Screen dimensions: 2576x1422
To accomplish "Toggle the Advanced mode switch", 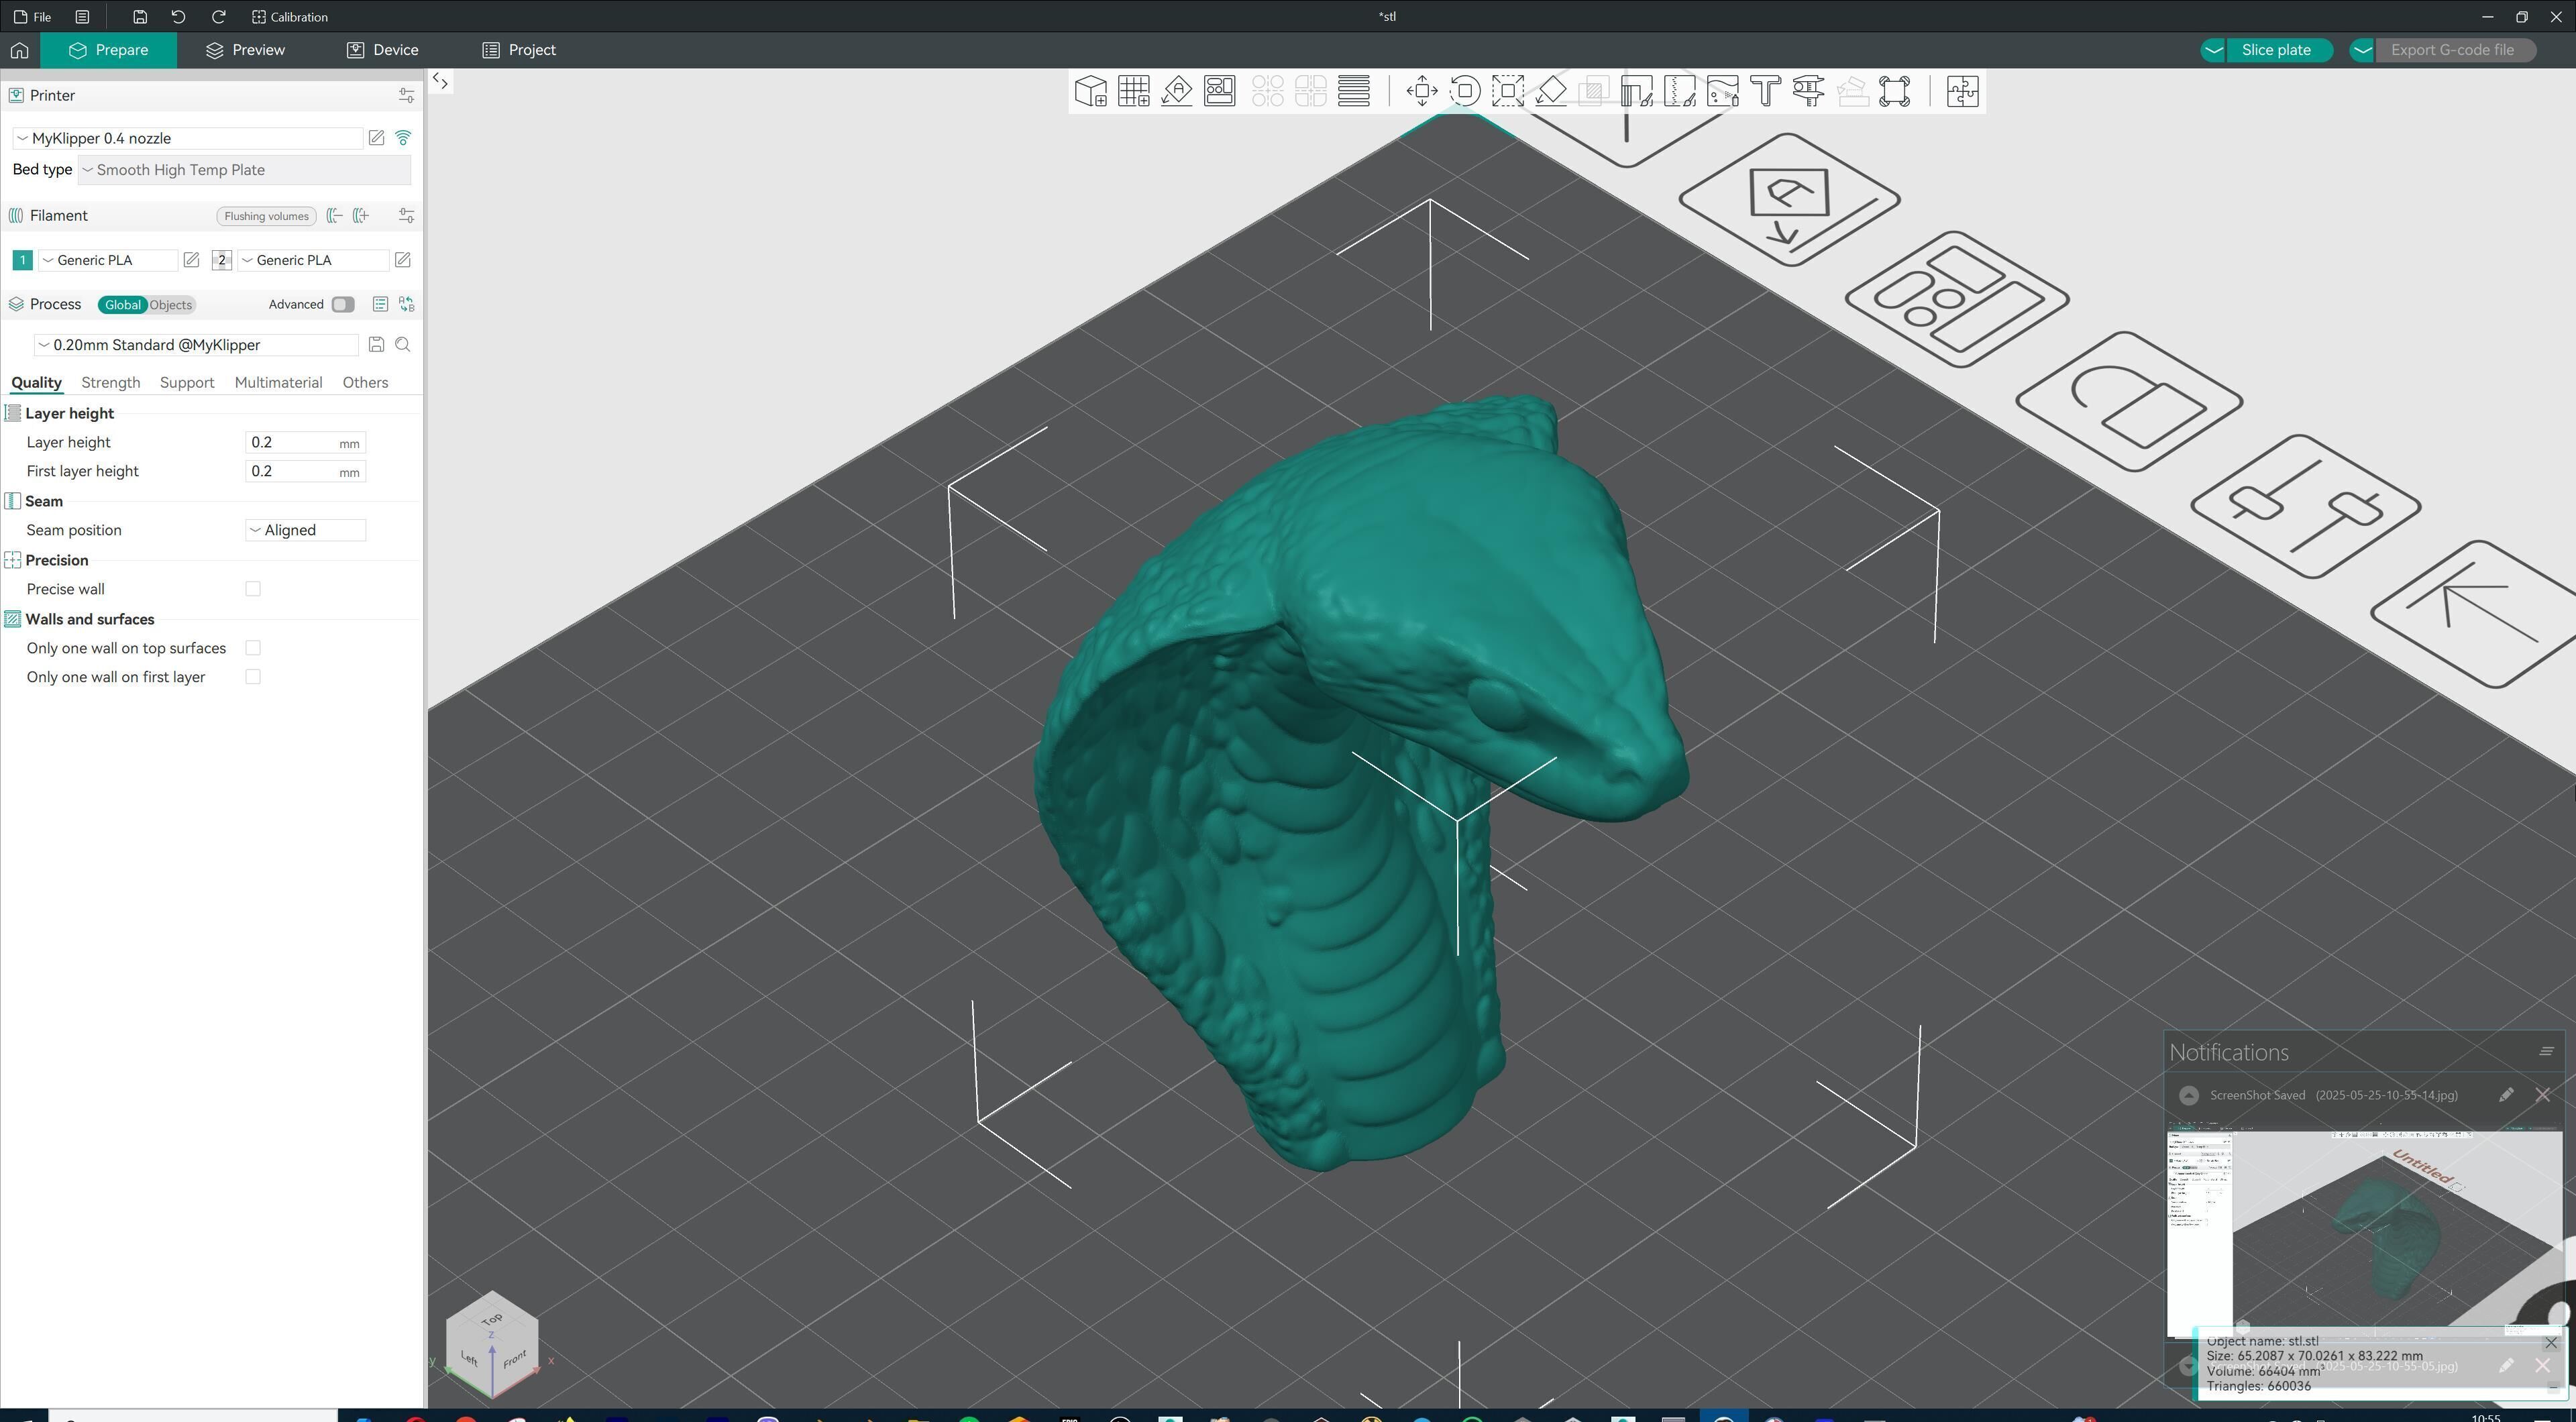I will pyautogui.click(x=343, y=304).
